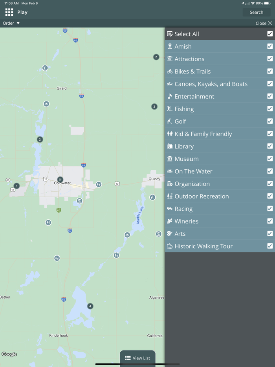Click the Wineries grapes icon
Viewport: 275px width, 367px height.
pos(170,221)
